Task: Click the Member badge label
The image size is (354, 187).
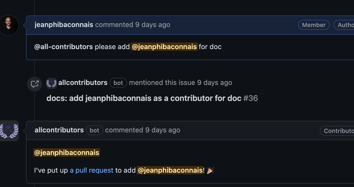Action: pyautogui.click(x=314, y=25)
